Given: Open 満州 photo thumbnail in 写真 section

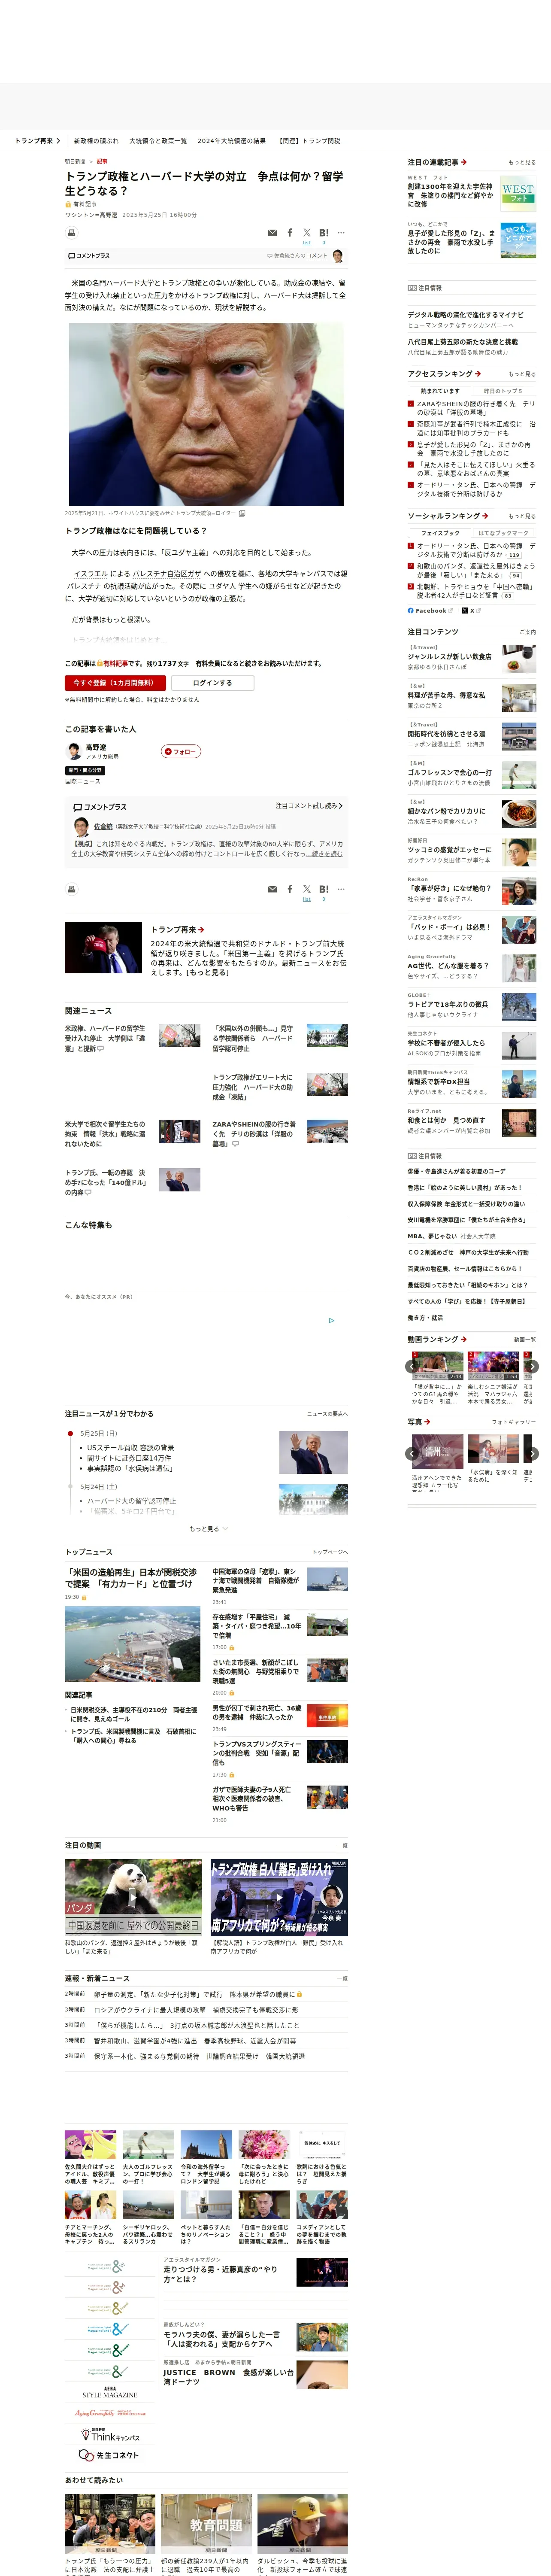Looking at the screenshot, I should pyautogui.click(x=438, y=1451).
